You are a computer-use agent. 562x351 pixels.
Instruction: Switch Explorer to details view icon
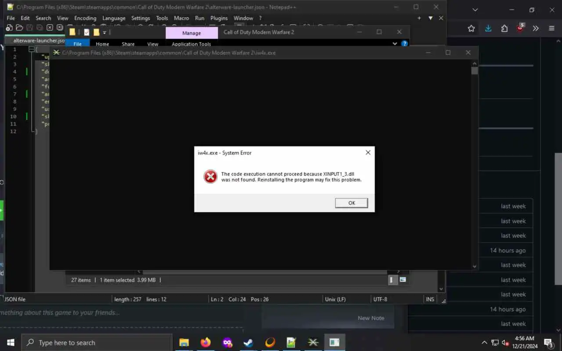393,280
